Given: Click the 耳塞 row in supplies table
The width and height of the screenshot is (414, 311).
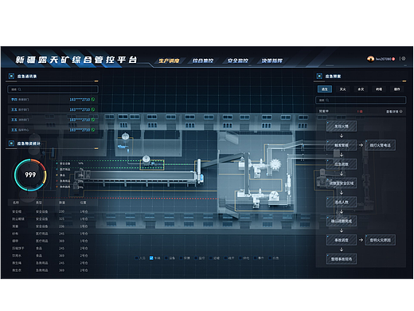Looking at the screenshot, I should click(x=50, y=226).
